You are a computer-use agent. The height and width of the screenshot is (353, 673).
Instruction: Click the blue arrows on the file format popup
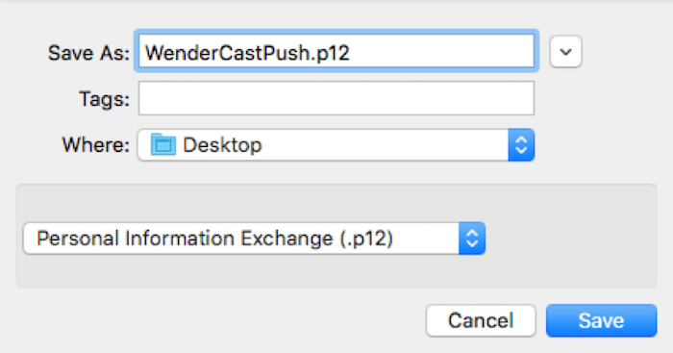pos(472,239)
